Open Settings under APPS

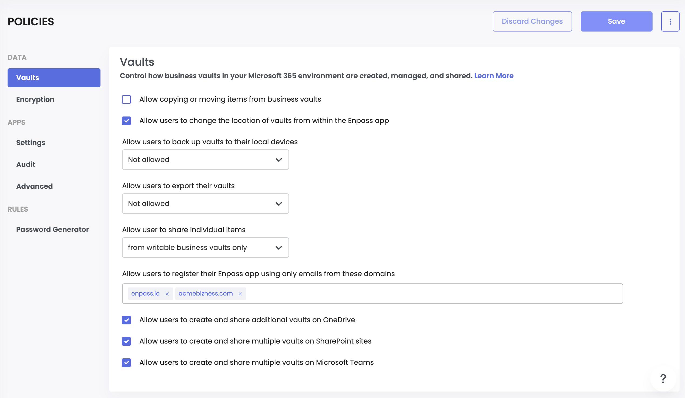(31, 142)
